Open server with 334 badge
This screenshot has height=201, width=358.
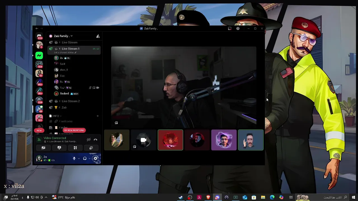point(39,100)
